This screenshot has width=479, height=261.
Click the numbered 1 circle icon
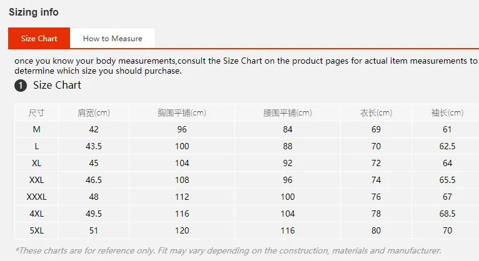click(21, 86)
